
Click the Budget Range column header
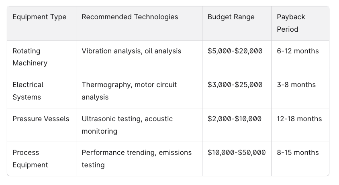tap(237, 23)
